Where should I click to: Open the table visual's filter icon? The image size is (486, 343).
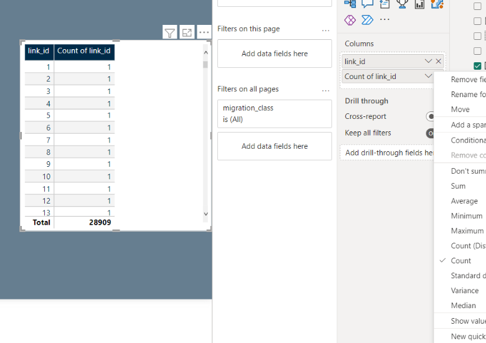170,32
